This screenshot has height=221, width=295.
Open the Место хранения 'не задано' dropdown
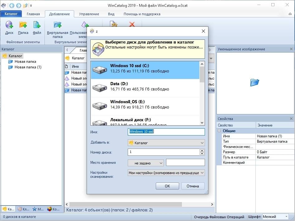[x=145, y=163]
